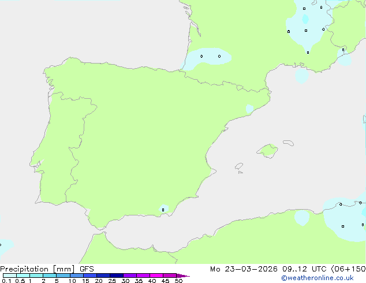Click the 'Precipitation [mm]' title text

[37, 269]
